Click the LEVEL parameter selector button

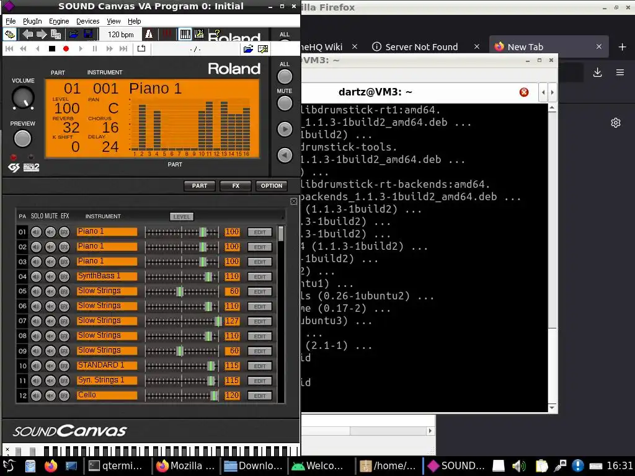click(x=182, y=216)
